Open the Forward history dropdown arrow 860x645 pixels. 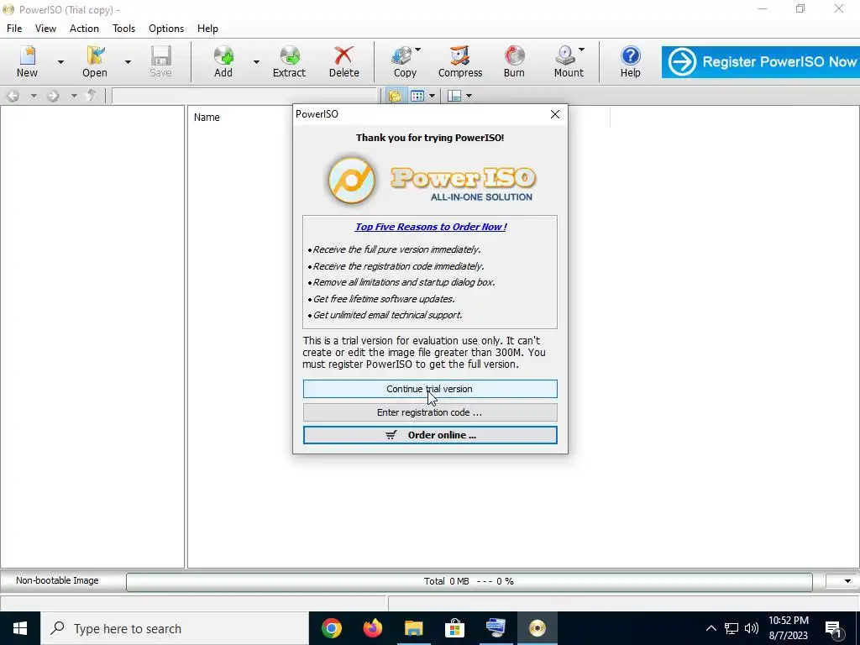[x=74, y=96]
